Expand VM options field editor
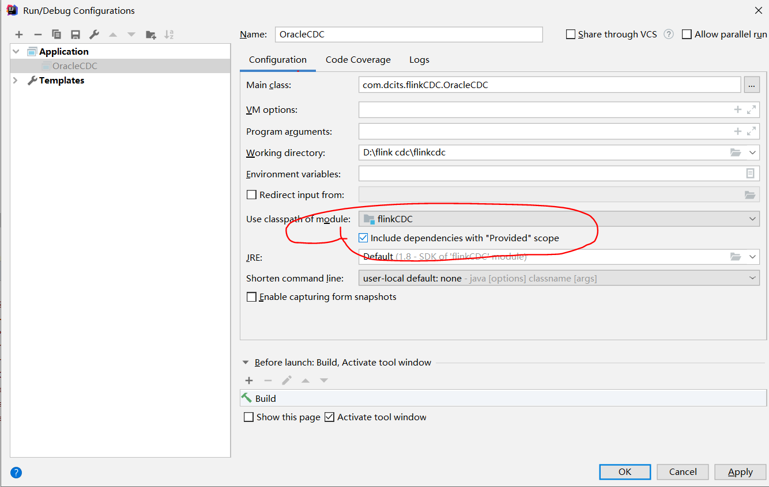This screenshot has width=769, height=487. point(751,109)
